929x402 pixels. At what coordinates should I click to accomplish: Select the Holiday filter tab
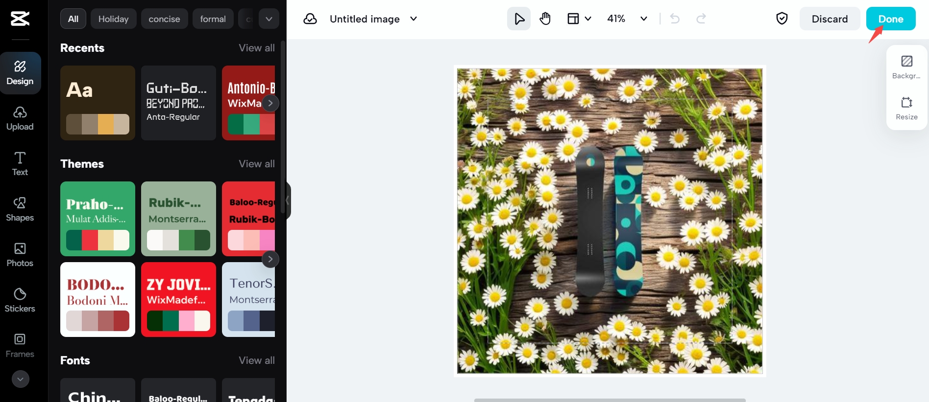(113, 19)
